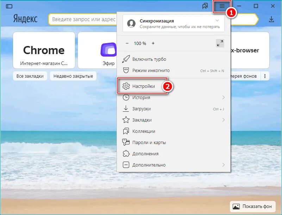
Task: Open Загрузки menu item
Action: pos(174,109)
